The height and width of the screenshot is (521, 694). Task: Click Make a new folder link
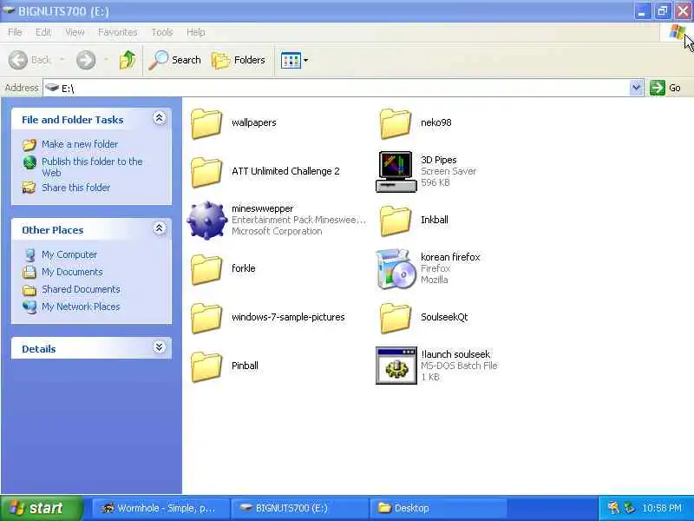pyautogui.click(x=80, y=144)
